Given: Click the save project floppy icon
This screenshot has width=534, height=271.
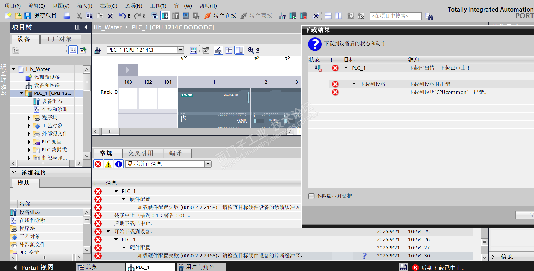Looking at the screenshot, I should coord(28,16).
